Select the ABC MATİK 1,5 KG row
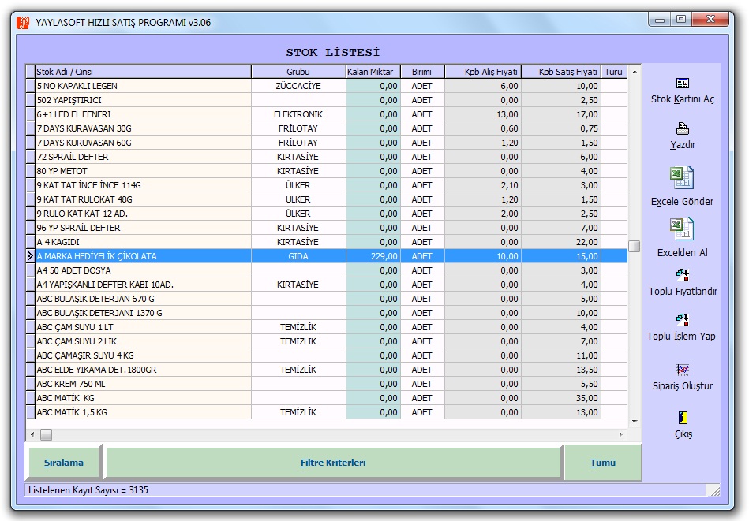 click(327, 412)
